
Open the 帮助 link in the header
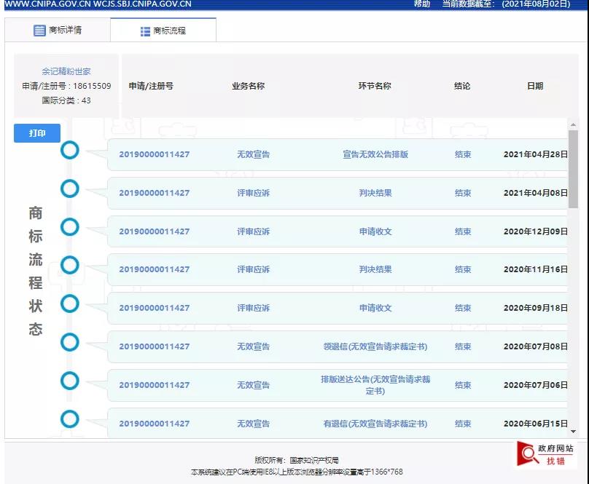pos(421,4)
